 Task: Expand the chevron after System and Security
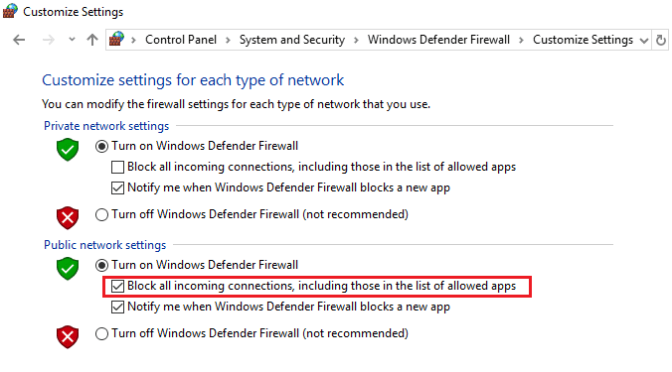356,41
